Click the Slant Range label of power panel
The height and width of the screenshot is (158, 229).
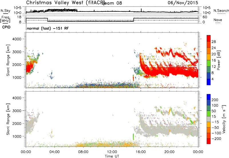[8, 60]
